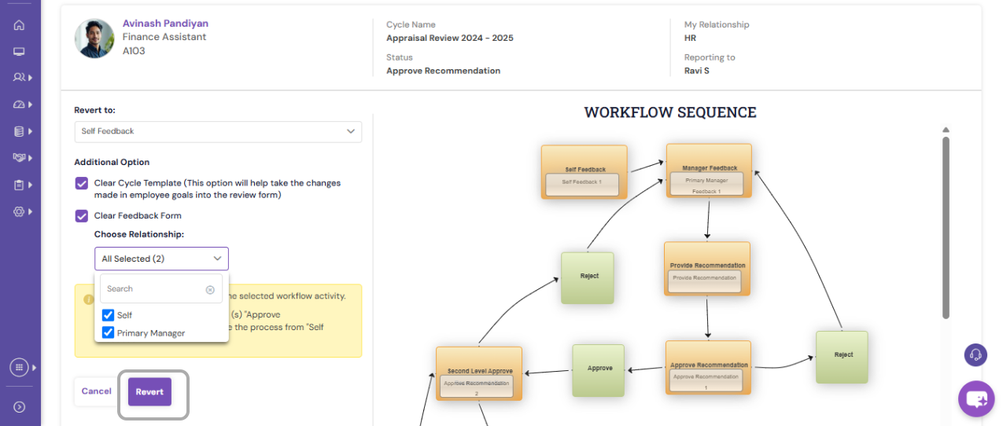Screen dimensions: 1003x426
Task: Open the Home icon in sidebar
Action: click(x=19, y=25)
